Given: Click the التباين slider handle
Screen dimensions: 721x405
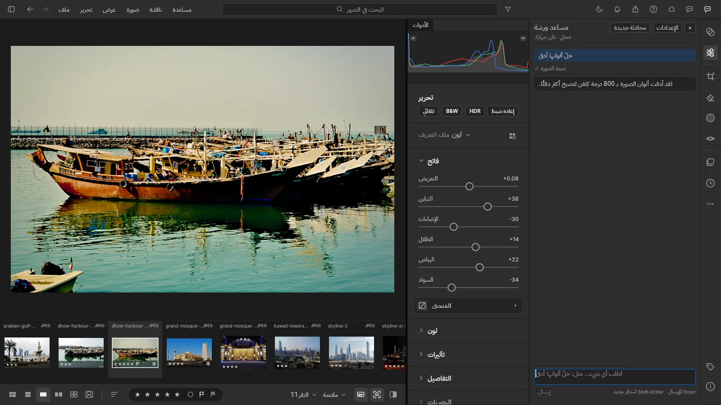Looking at the screenshot, I should point(488,207).
